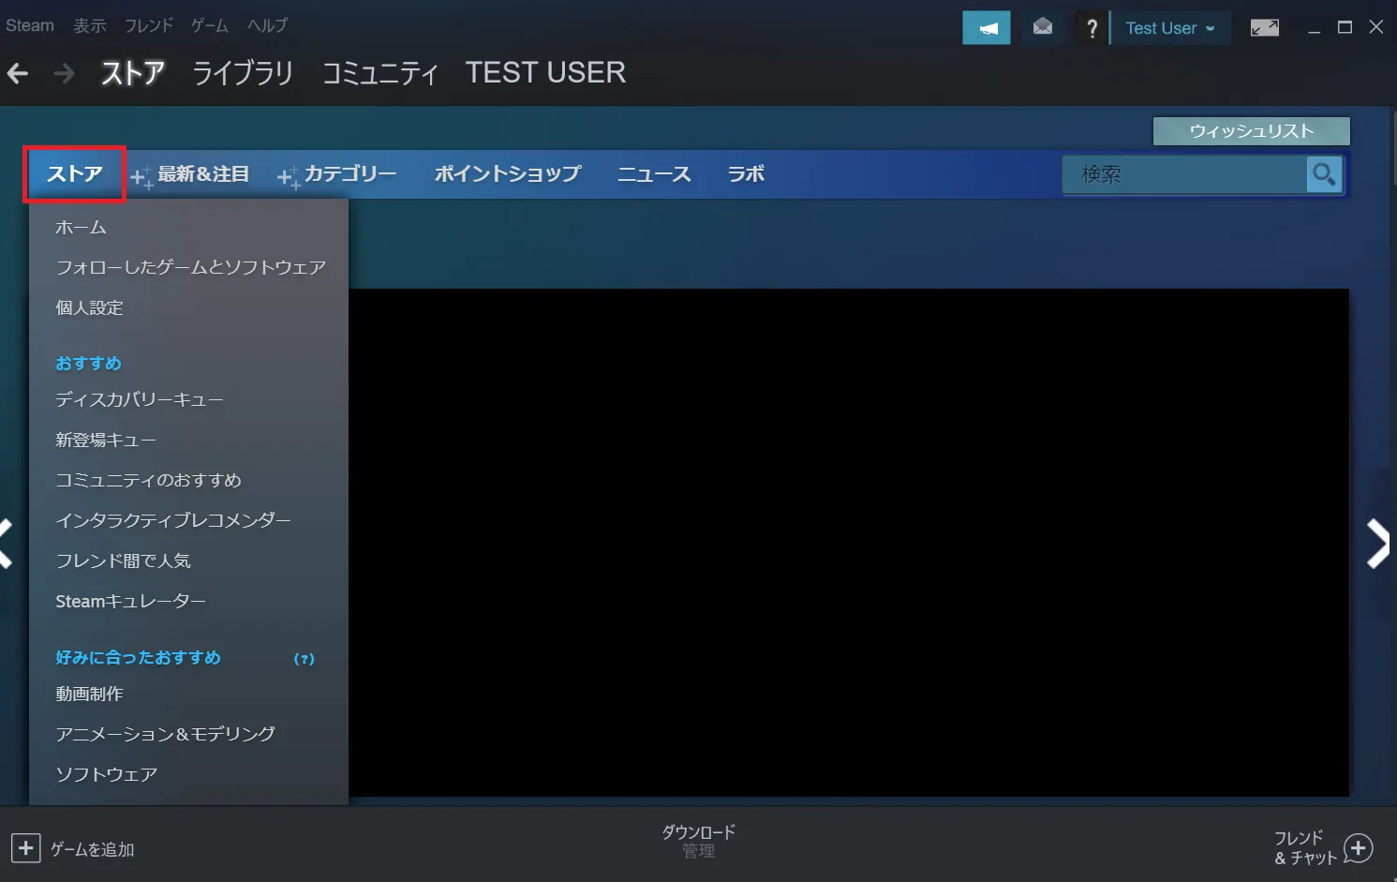Maximize the Steam window
The width and height of the screenshot is (1397, 882).
1345,27
